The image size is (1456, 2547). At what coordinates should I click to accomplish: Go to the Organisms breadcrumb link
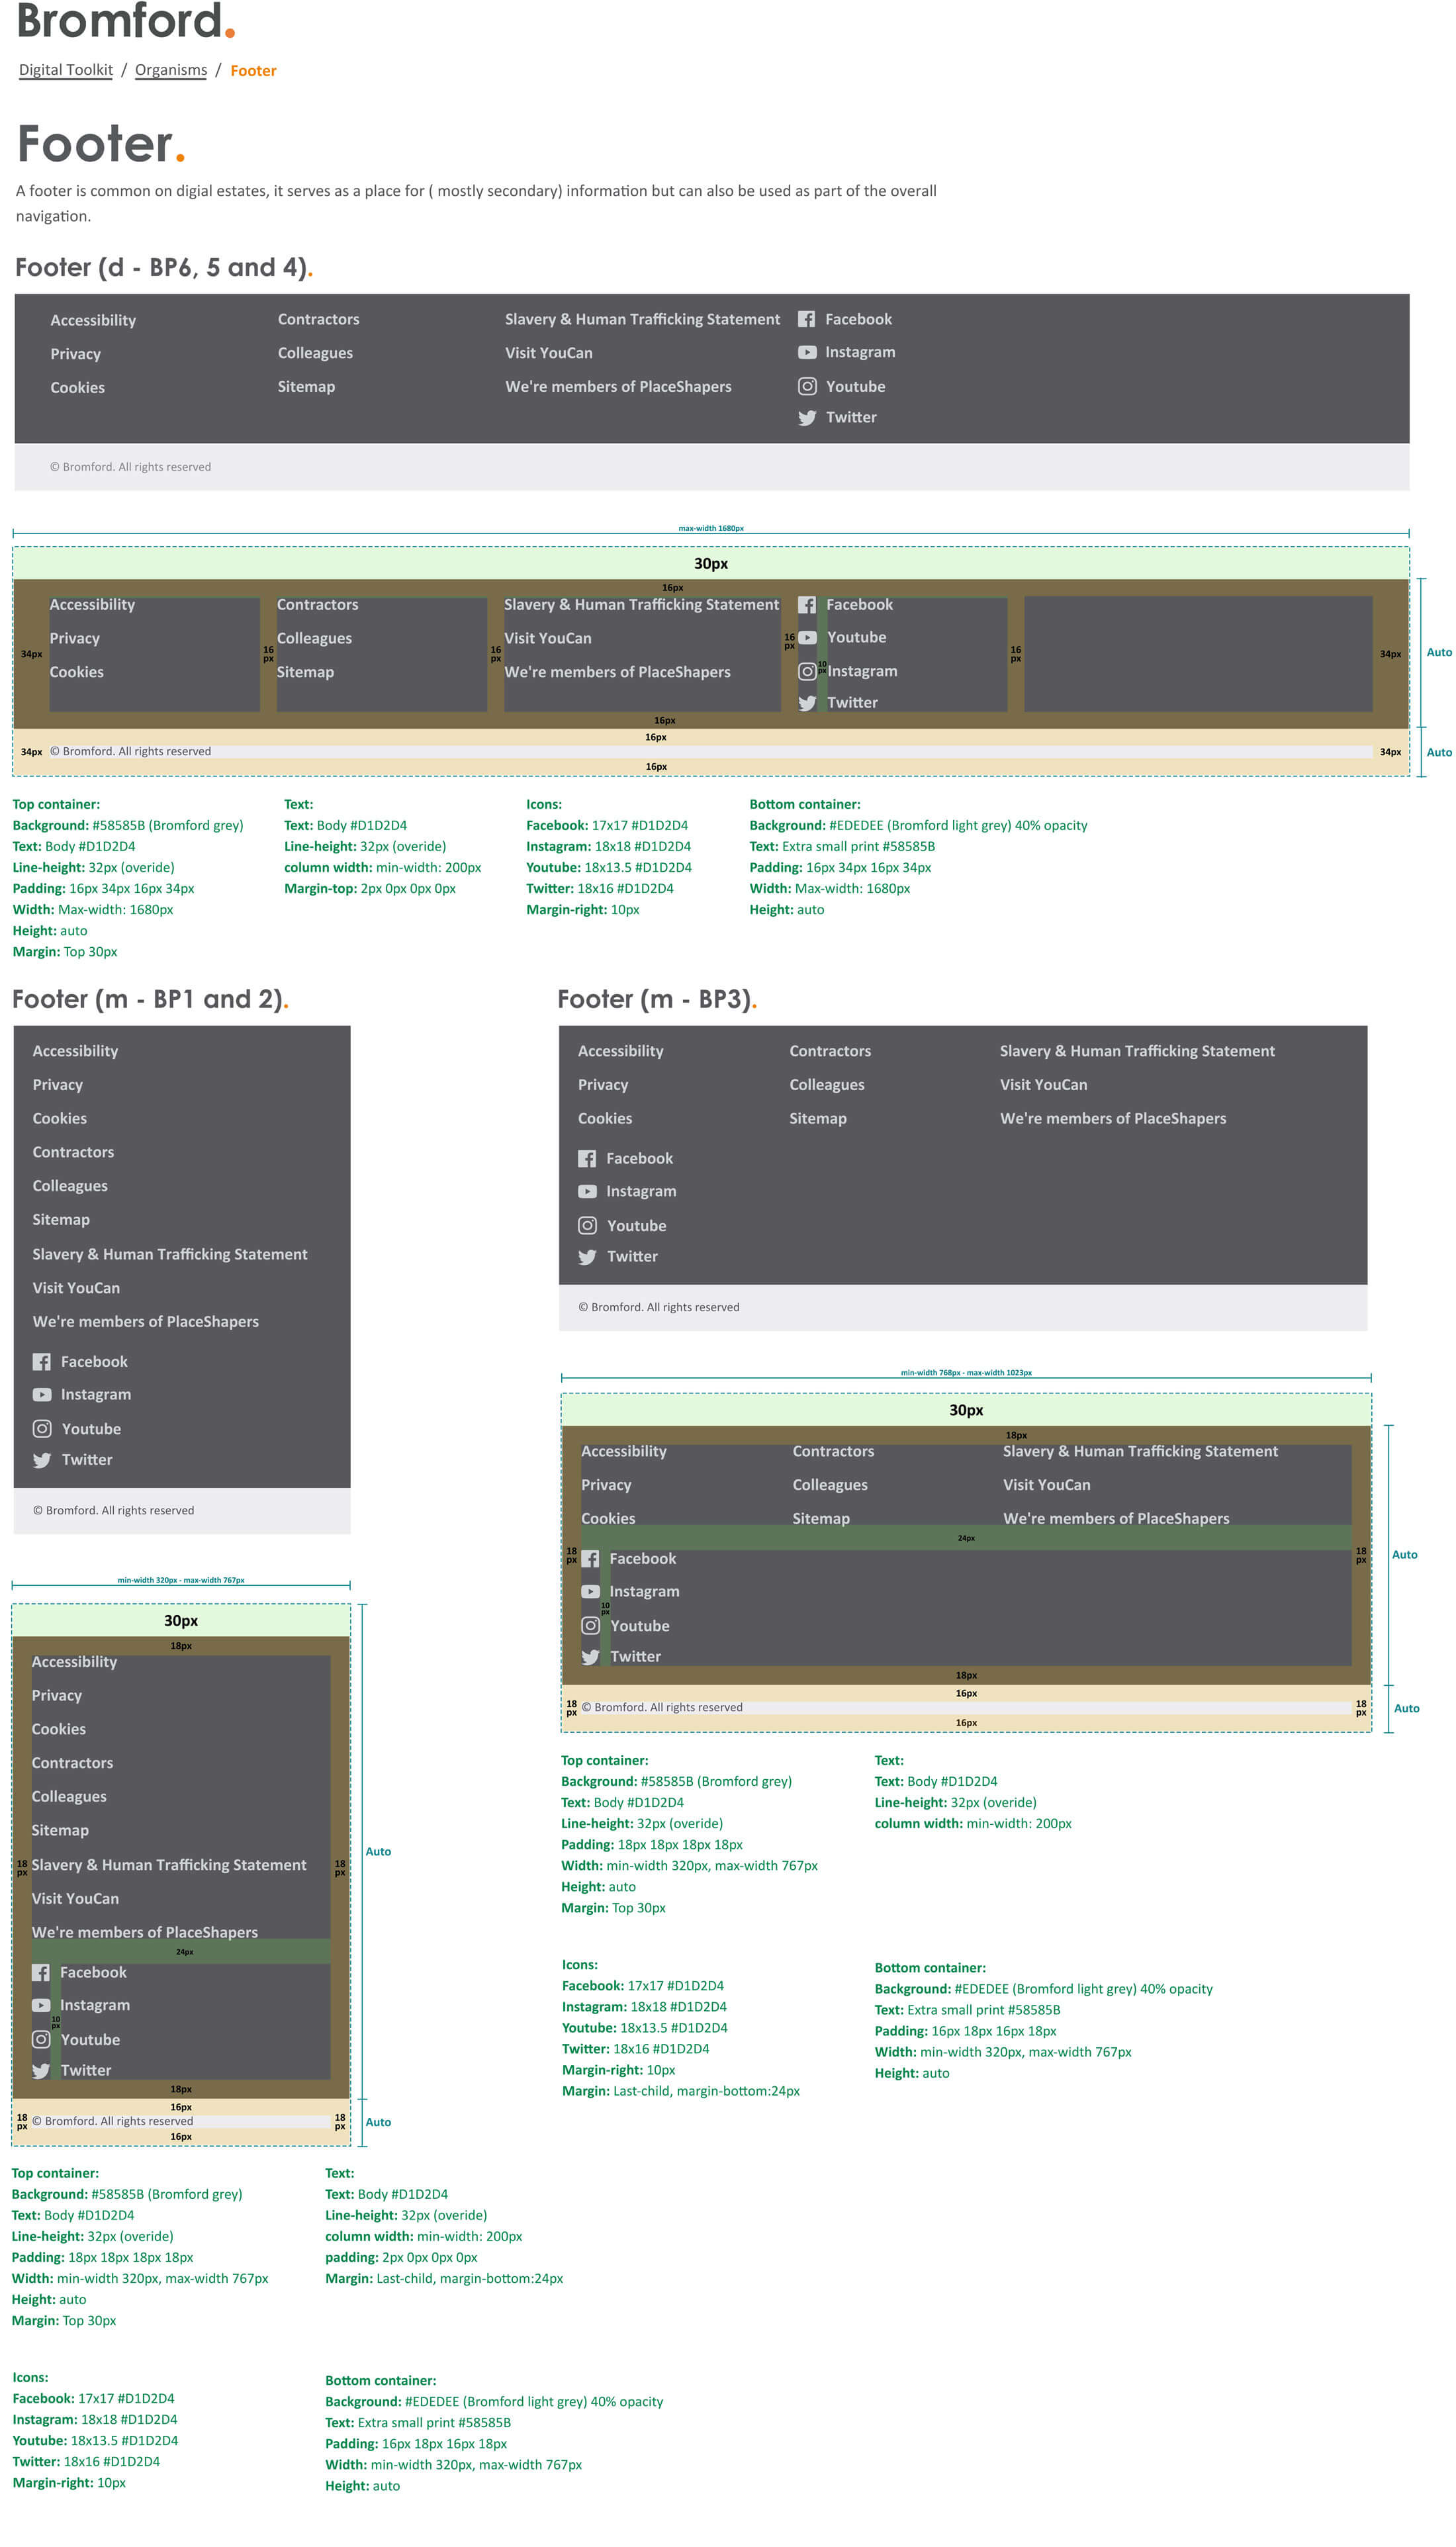click(x=171, y=70)
